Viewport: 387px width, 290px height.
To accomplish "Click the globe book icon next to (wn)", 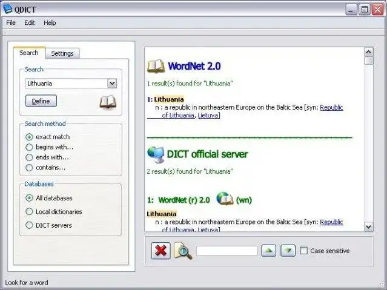I will (225, 199).
